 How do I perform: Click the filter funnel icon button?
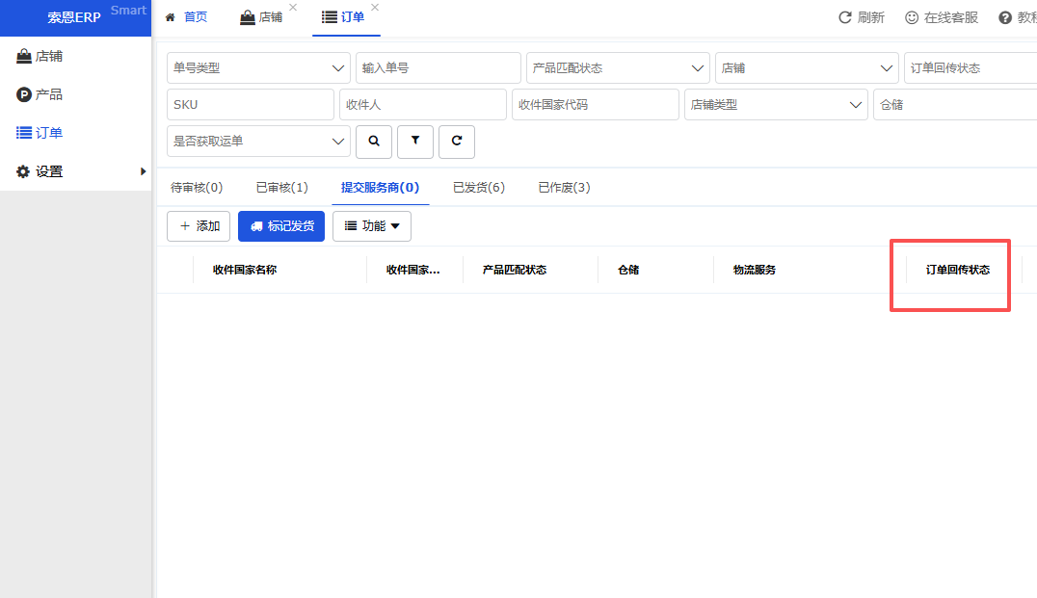pos(415,142)
